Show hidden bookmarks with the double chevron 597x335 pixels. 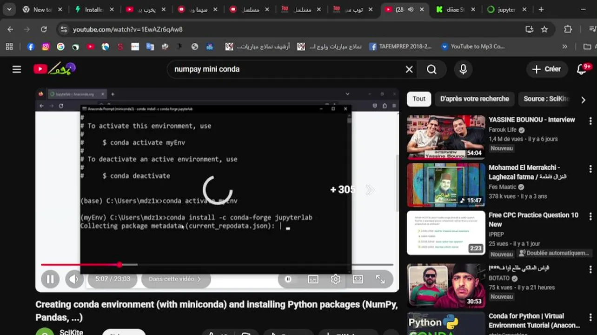[x=564, y=47]
